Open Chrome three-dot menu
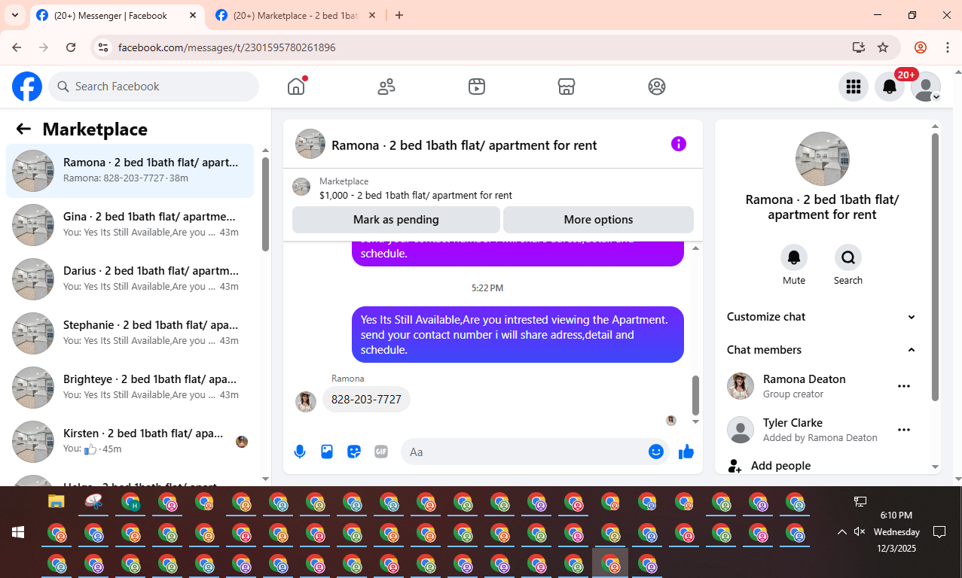 [x=948, y=47]
